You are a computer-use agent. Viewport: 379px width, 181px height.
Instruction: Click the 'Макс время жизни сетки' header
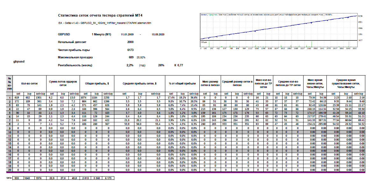315,83
